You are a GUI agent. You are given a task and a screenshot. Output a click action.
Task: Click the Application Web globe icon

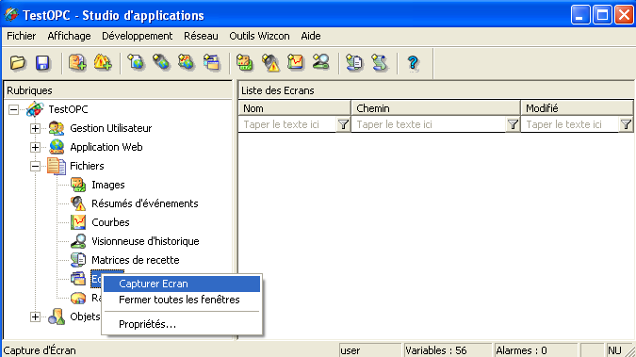tap(57, 147)
